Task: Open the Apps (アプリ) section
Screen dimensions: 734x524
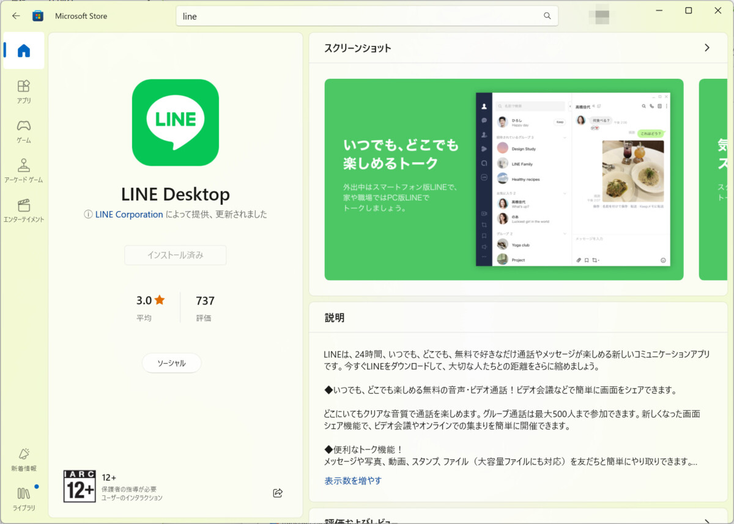Action: (x=24, y=91)
